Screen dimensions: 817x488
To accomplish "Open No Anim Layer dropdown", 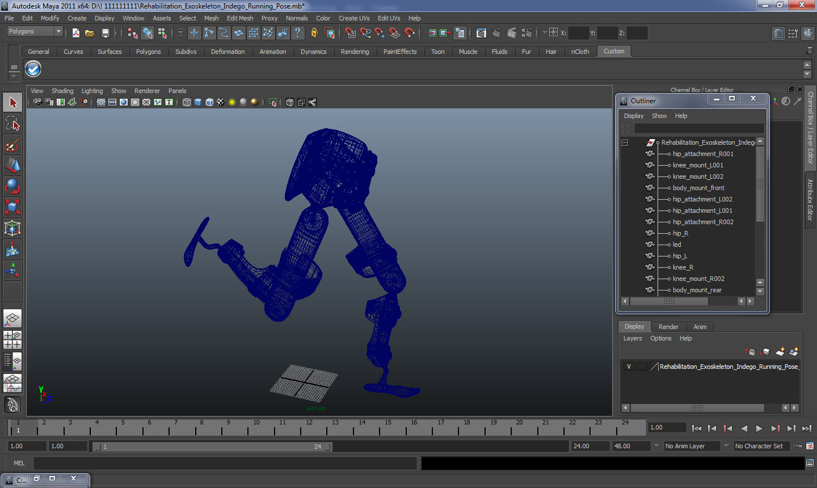I will [692, 446].
